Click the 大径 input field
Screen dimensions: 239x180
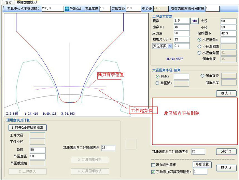[228, 21]
